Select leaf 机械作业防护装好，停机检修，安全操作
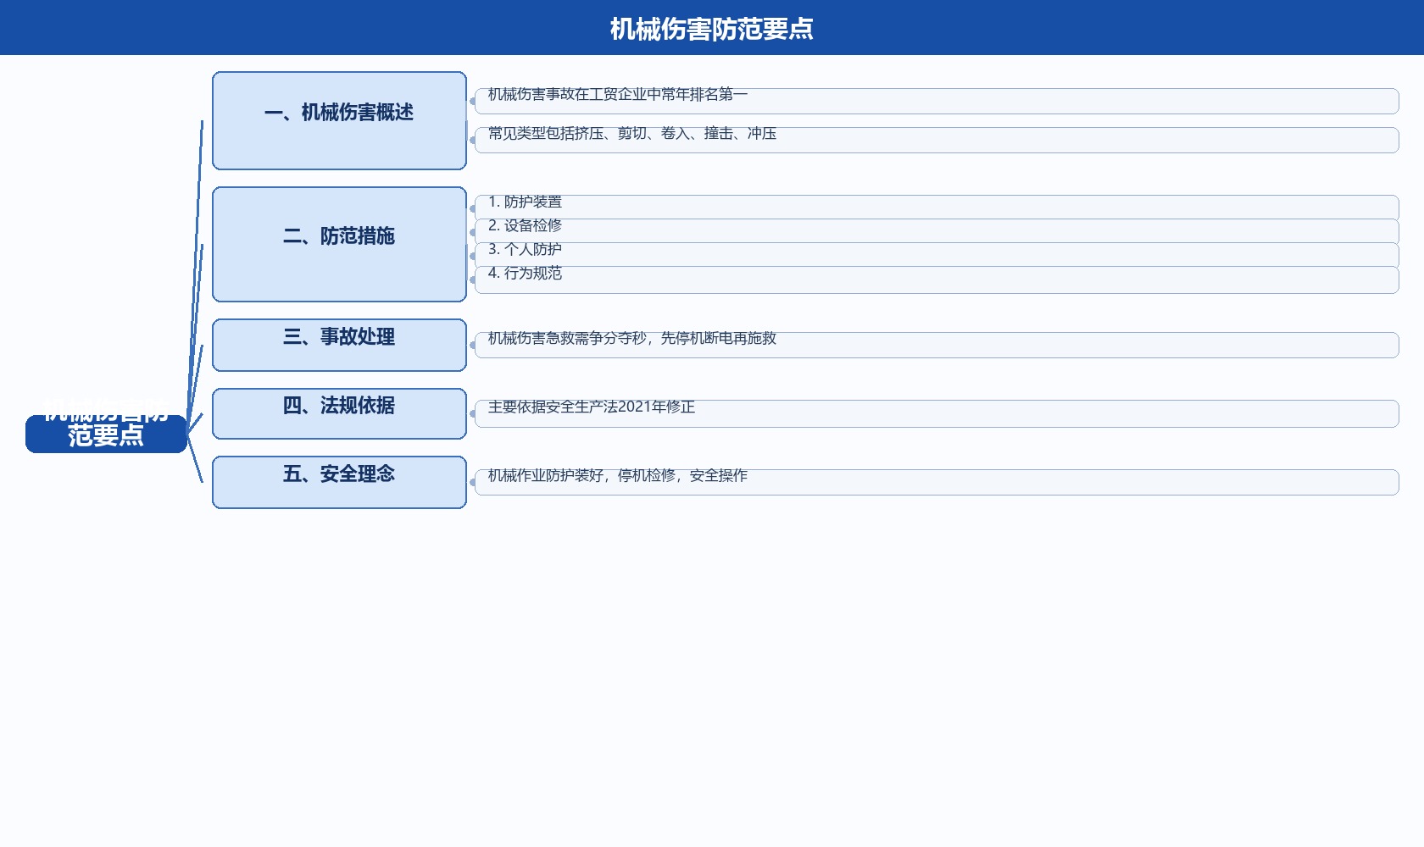This screenshot has width=1424, height=847. coord(937,482)
